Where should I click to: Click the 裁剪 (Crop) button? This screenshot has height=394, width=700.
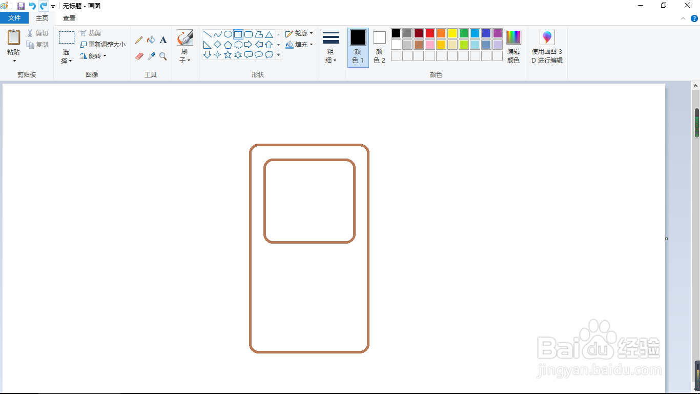[x=91, y=33]
